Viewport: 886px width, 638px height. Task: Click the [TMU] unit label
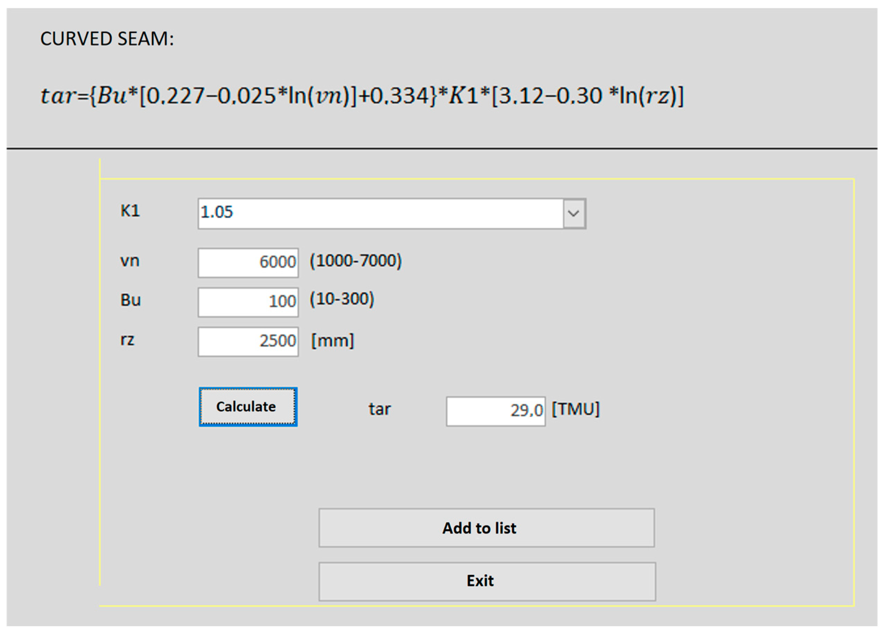pyautogui.click(x=575, y=410)
